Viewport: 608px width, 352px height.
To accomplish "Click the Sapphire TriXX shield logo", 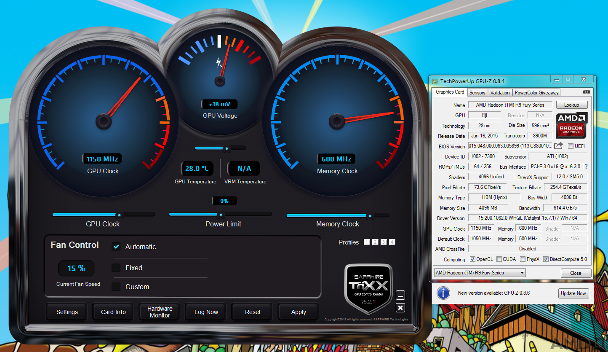I will [x=368, y=289].
